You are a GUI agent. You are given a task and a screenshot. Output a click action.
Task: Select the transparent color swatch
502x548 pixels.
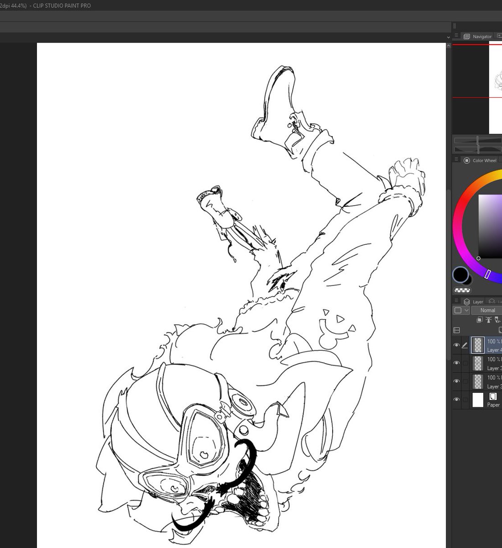(x=462, y=290)
